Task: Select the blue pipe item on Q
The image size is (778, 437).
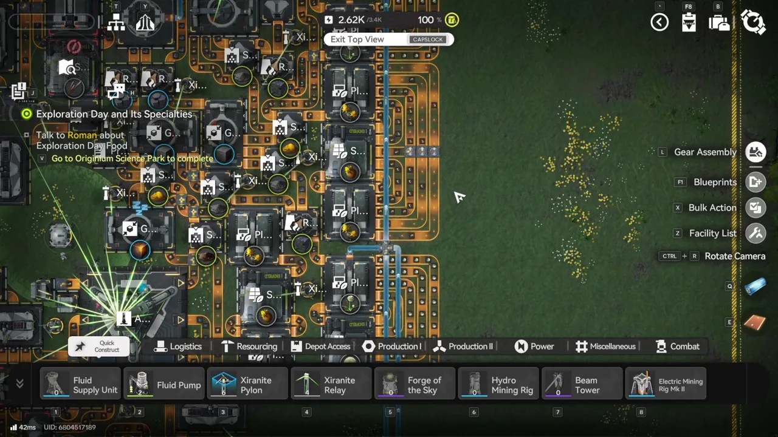Action: coord(754,287)
